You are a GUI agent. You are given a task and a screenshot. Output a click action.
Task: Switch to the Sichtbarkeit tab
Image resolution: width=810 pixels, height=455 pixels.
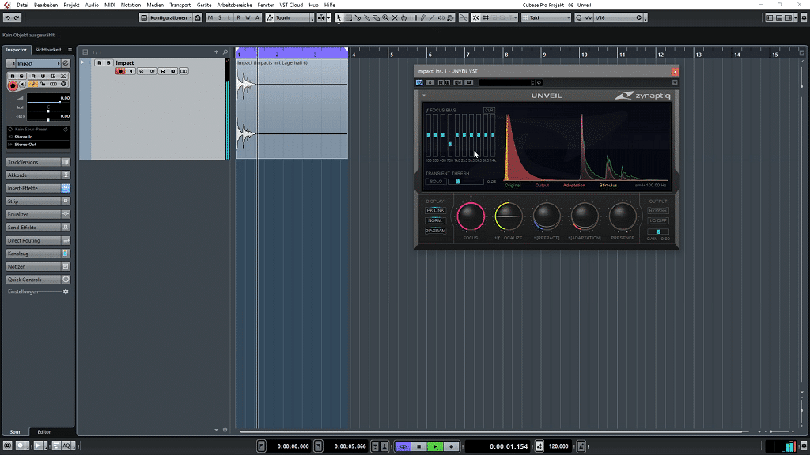point(48,50)
